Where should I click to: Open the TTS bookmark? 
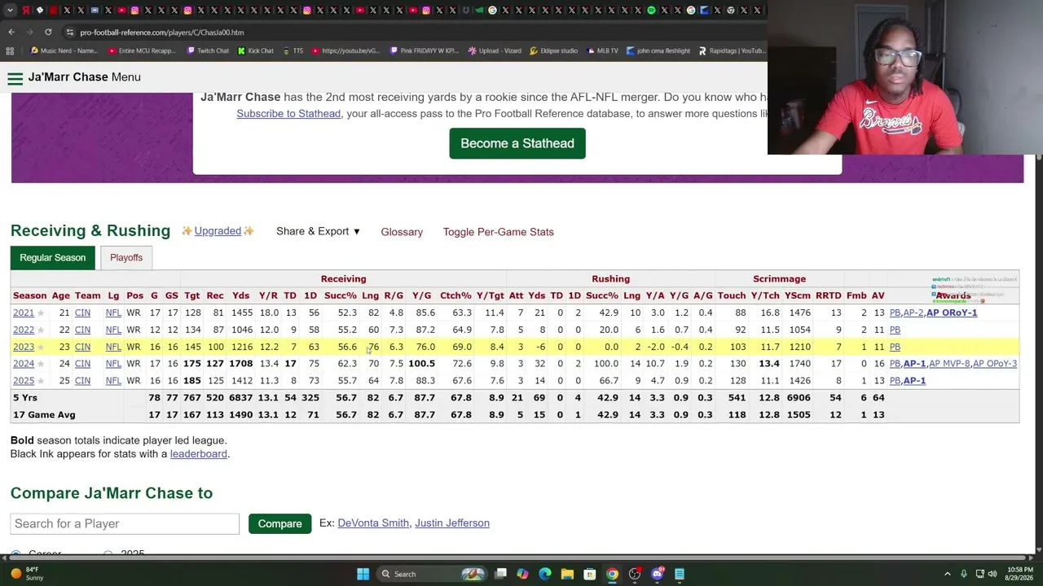coord(292,50)
